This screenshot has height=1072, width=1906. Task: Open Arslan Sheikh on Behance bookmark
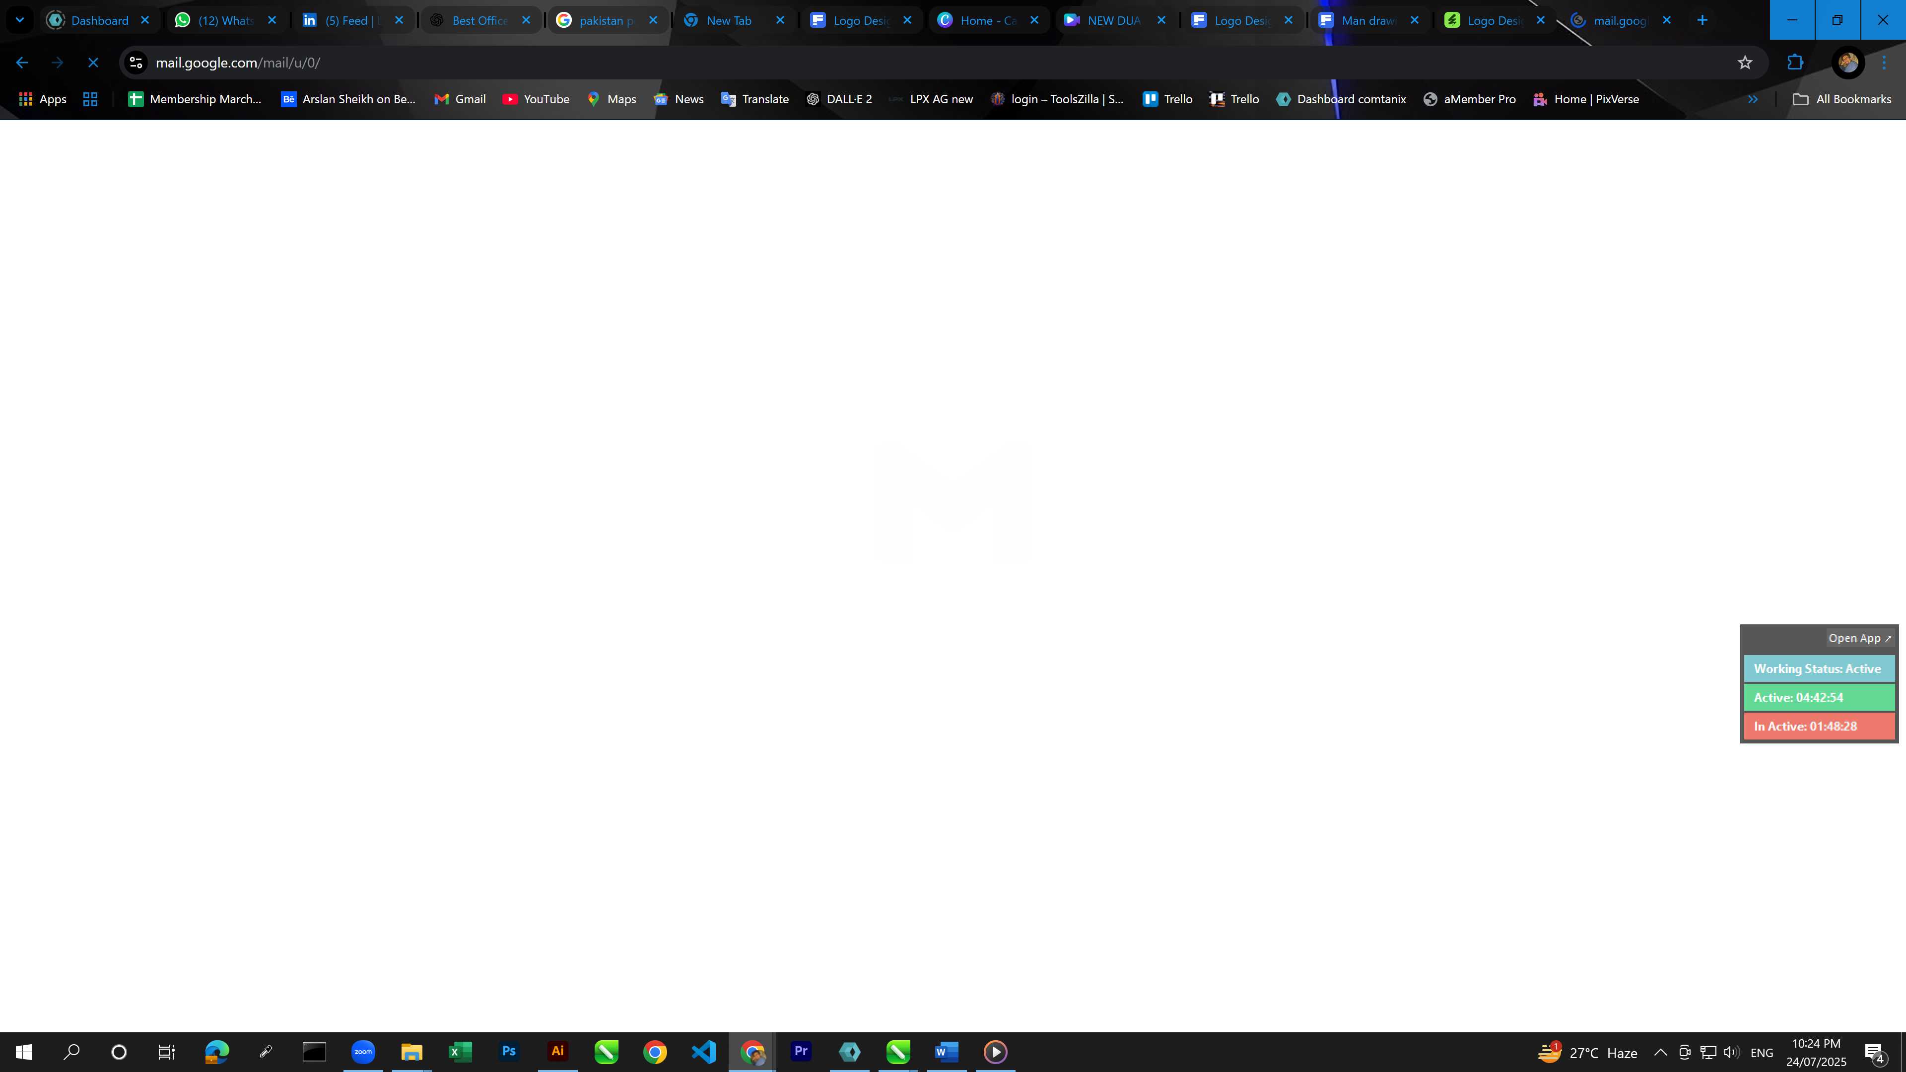click(x=348, y=99)
